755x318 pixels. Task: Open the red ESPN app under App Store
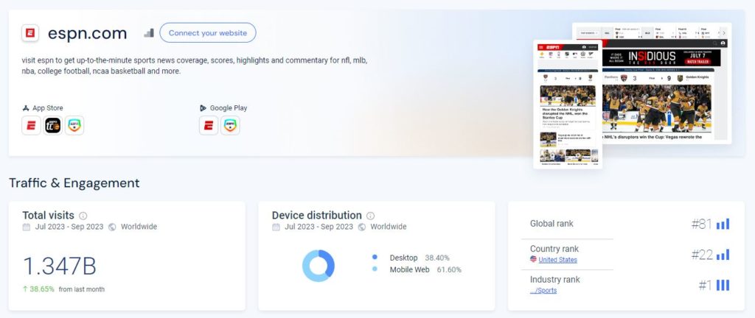click(31, 125)
